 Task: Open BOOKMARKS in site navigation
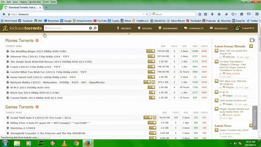168,28
